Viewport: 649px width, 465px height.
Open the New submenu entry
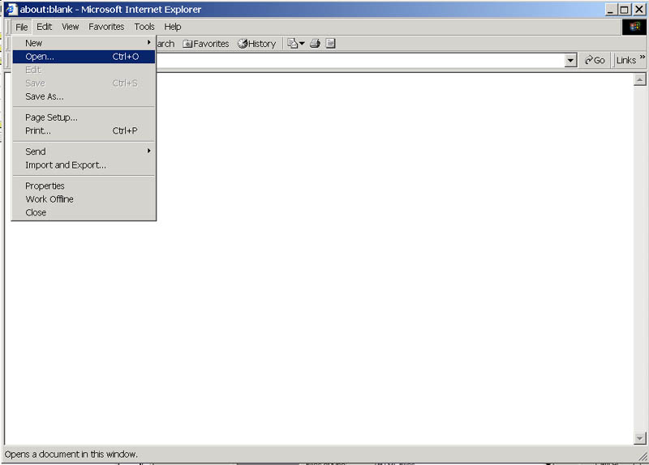coord(84,43)
